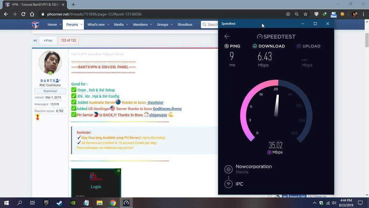Open the -Excelsior user link
This screenshot has width=369, height=208.
click(155, 102)
